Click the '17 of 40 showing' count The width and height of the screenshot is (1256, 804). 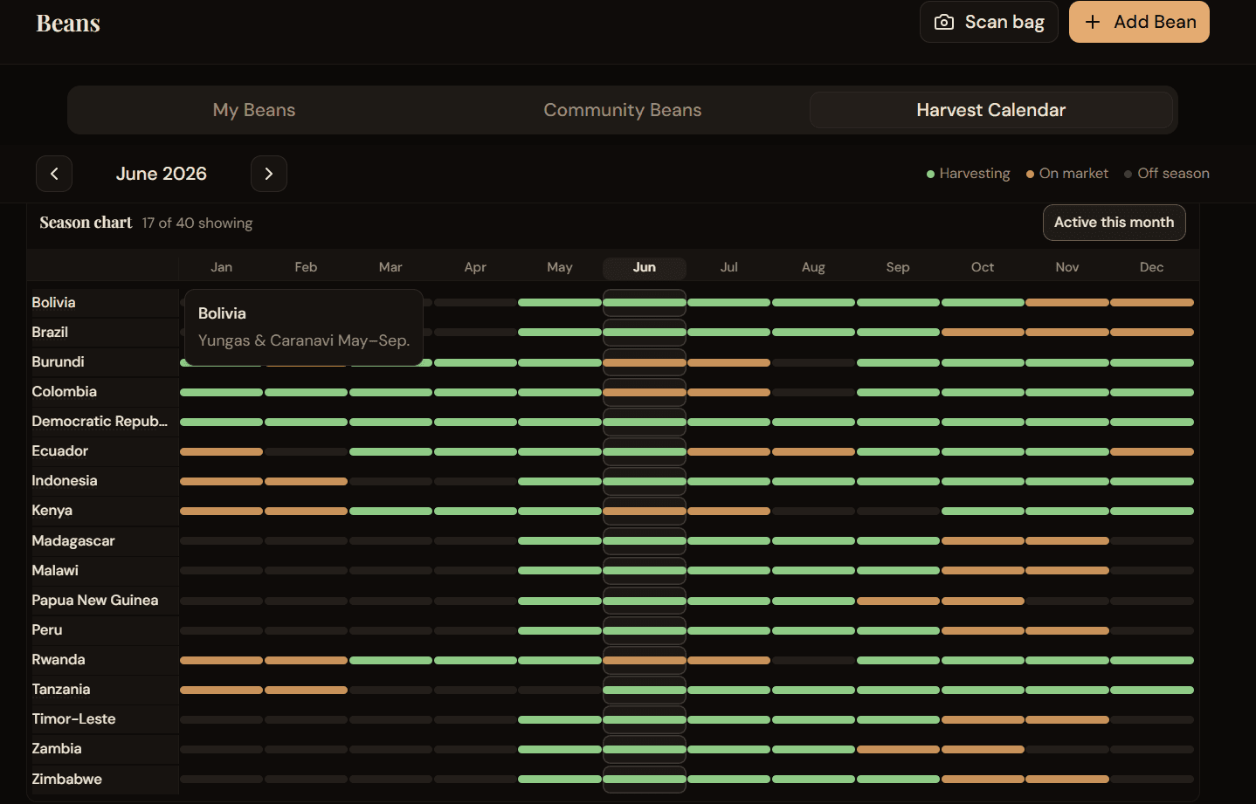197,223
